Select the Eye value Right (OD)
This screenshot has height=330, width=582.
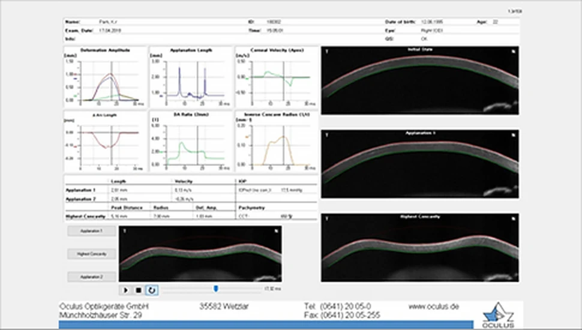coord(432,31)
